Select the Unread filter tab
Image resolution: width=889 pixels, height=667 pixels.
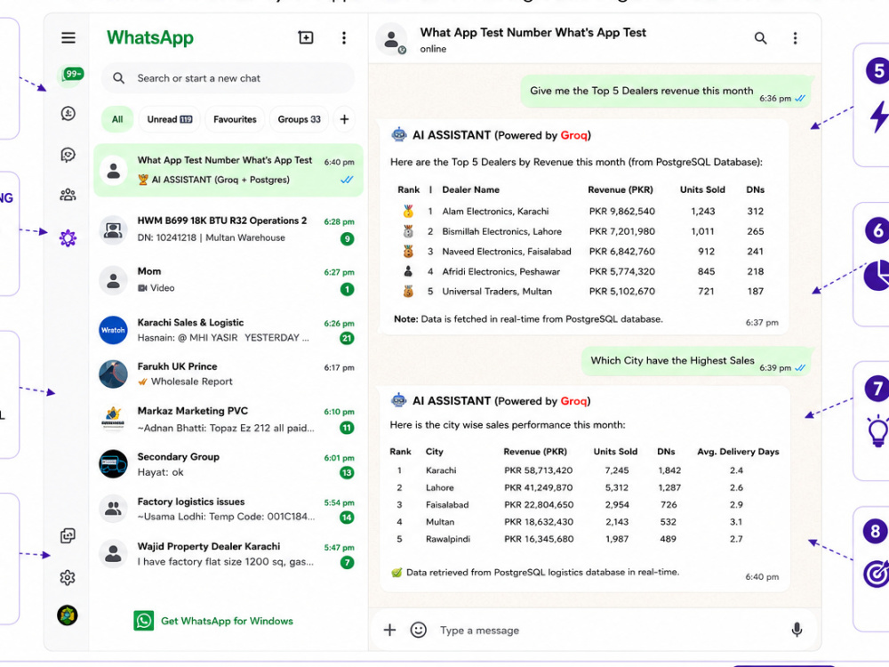(170, 119)
